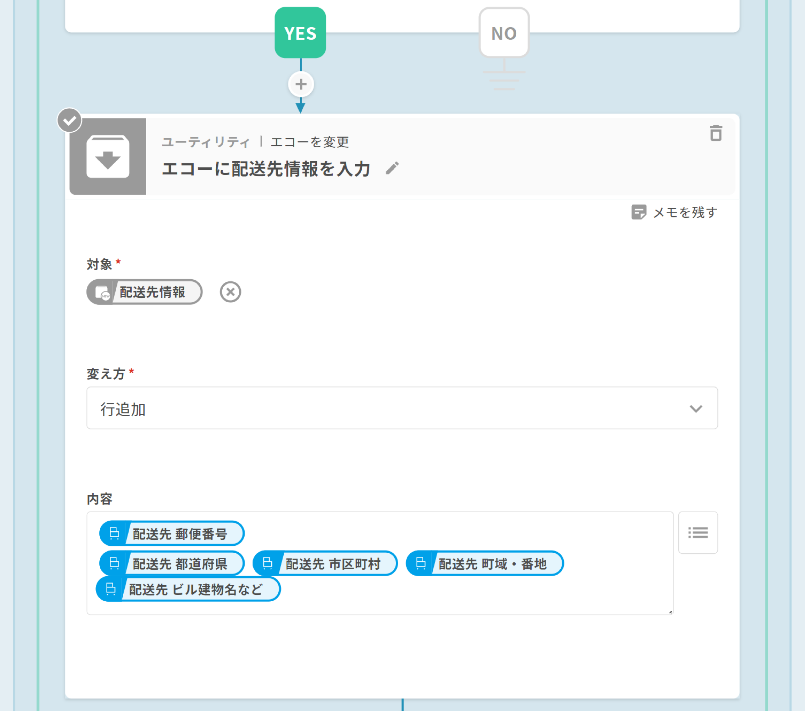Add a step with the plus button

point(301,84)
